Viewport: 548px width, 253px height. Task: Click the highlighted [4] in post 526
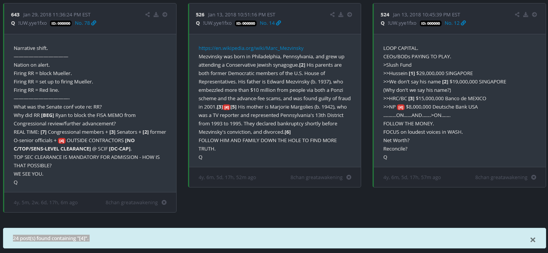(226, 107)
